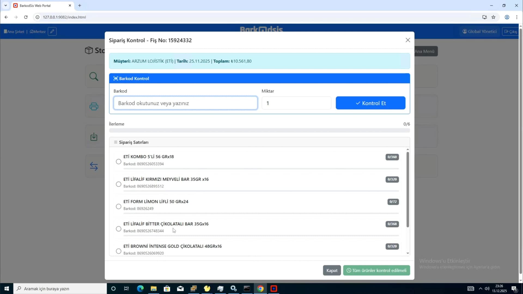Open Microsoft Store from the taskbar

(167, 289)
